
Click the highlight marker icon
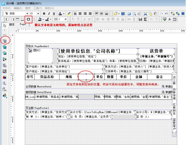coord(69,14)
